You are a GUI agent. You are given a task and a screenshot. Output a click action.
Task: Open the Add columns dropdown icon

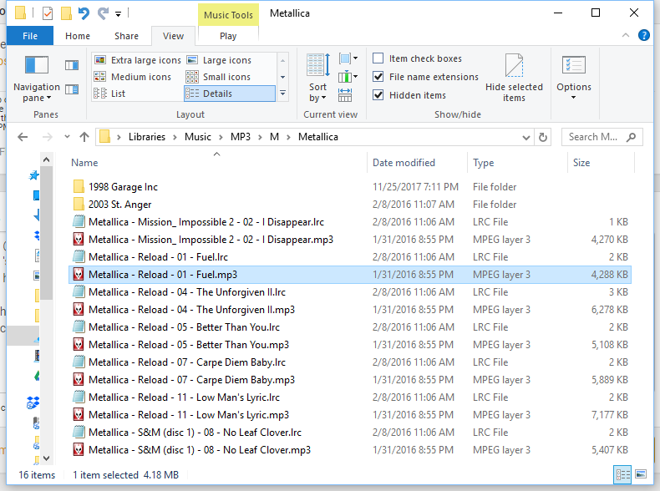[x=348, y=77]
